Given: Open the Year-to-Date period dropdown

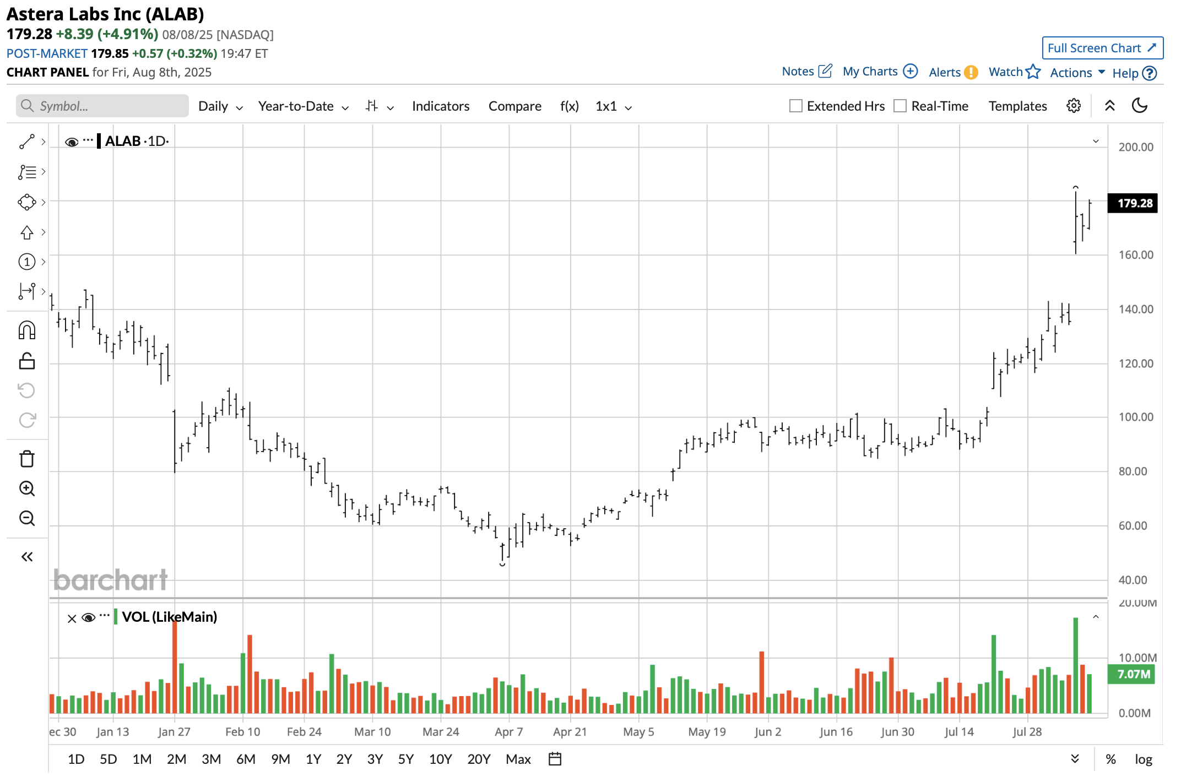Looking at the screenshot, I should pos(304,106).
